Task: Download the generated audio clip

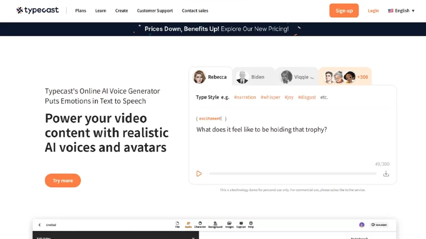Action: 386,173
